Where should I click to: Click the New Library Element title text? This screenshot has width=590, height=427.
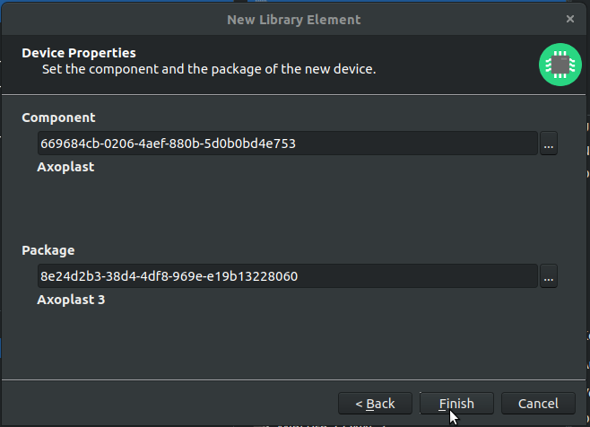(294, 20)
